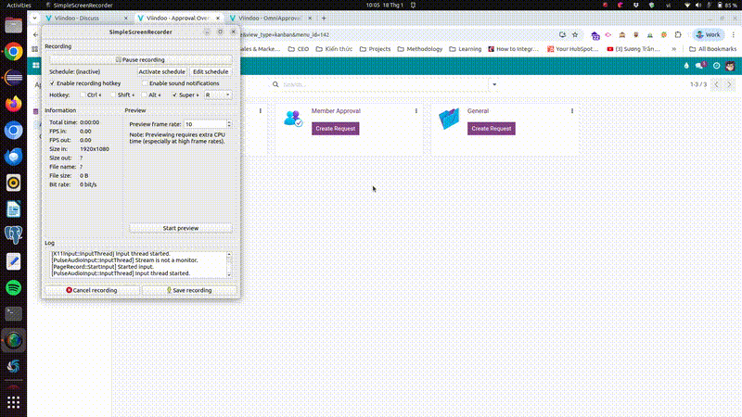Click the user avatar in Odoo navbar
Image resolution: width=742 pixels, height=417 pixels.
[731, 66]
